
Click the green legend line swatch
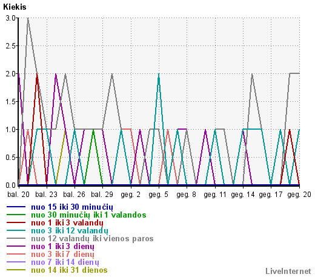point(16,215)
